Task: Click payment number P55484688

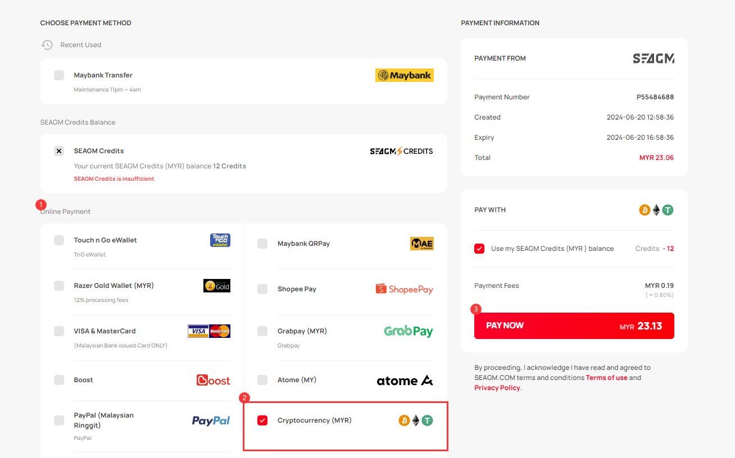Action: pyautogui.click(x=655, y=97)
